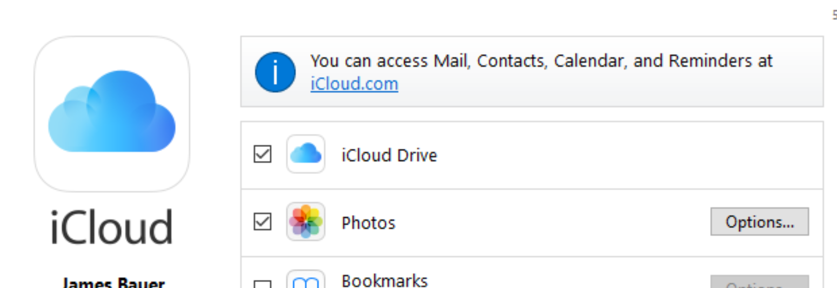Viewport: 837px width, 288px height.
Task: Click the Bookmarks book icon
Action: (306, 282)
